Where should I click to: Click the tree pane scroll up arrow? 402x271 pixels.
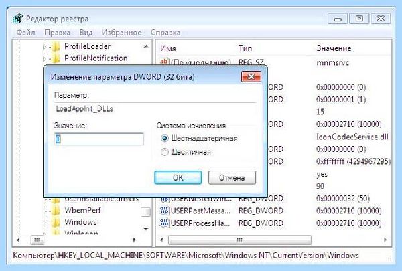pos(146,46)
